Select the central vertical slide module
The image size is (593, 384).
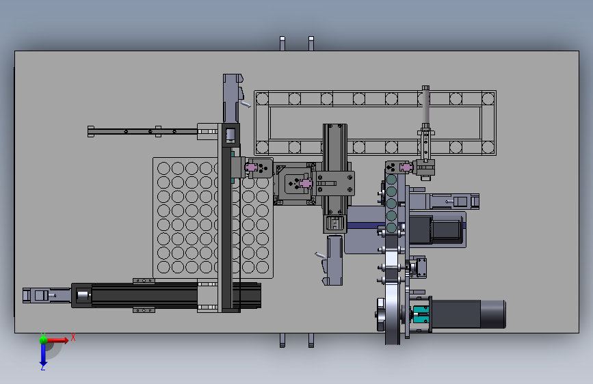pos(334,178)
